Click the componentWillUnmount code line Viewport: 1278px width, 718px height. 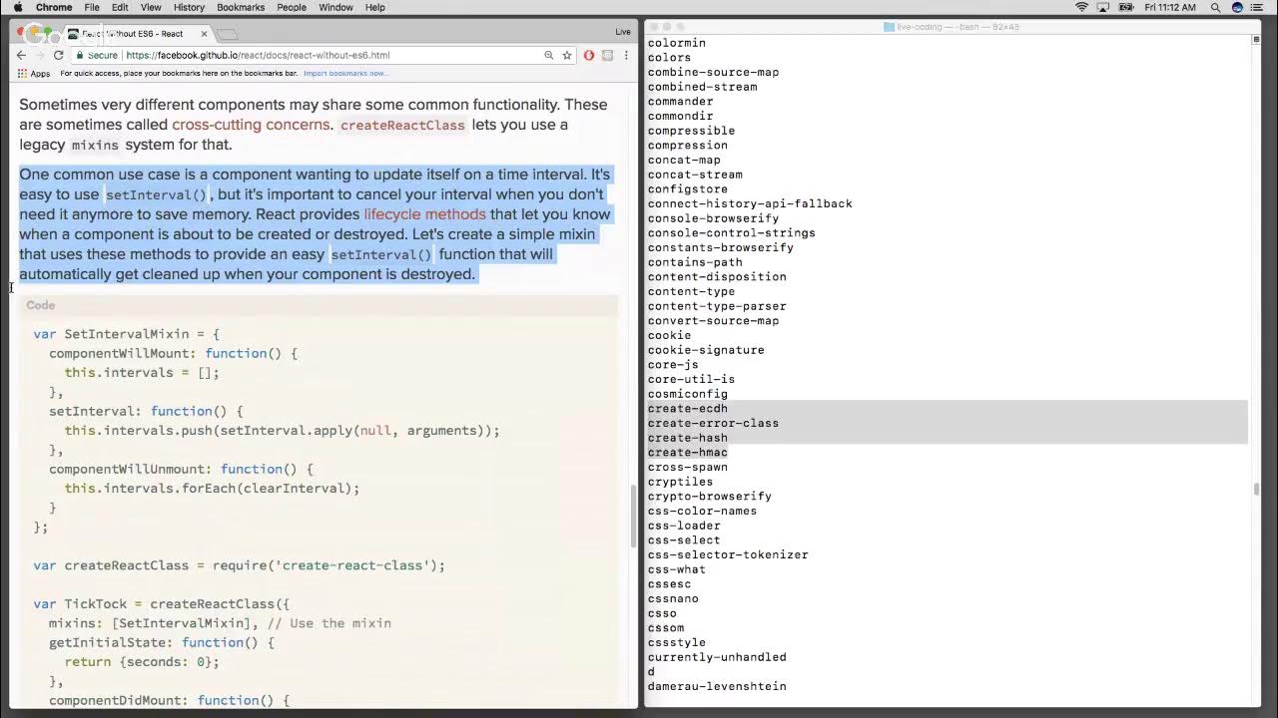pyautogui.click(x=181, y=469)
